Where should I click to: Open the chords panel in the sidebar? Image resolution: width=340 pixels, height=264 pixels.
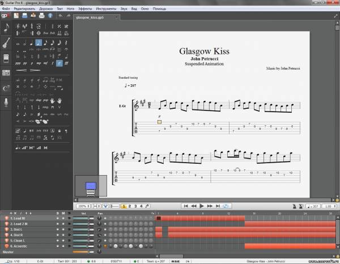coord(6,88)
